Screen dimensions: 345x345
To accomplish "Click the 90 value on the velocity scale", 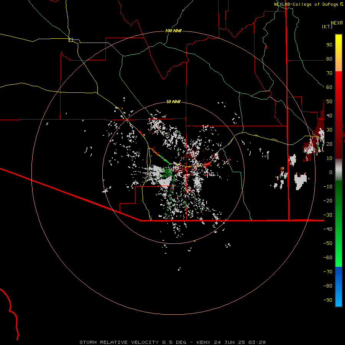I will click(329, 45).
